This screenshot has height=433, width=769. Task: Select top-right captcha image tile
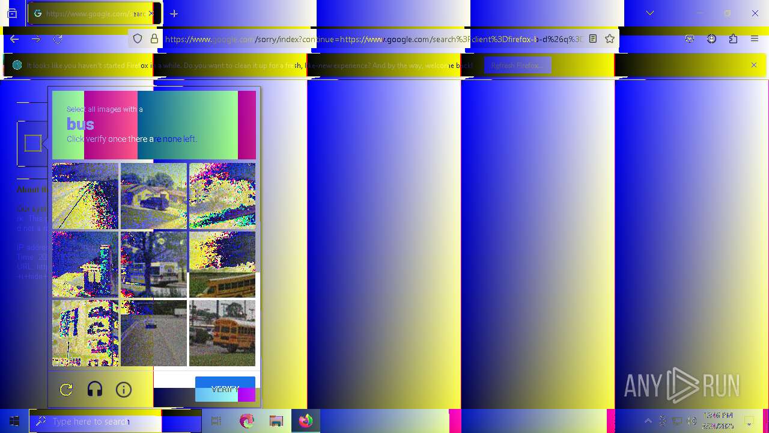pyautogui.click(x=222, y=196)
